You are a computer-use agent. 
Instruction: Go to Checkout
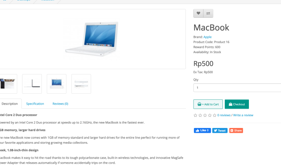tap(237, 104)
